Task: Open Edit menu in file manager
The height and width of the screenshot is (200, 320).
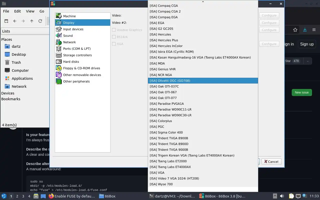Action: (17, 11)
